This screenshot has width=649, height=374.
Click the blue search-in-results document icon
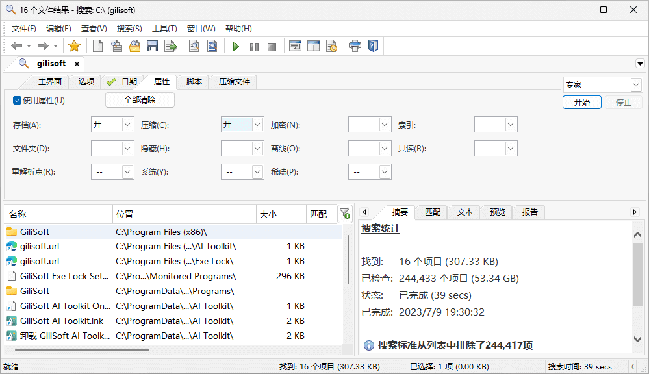tap(212, 46)
